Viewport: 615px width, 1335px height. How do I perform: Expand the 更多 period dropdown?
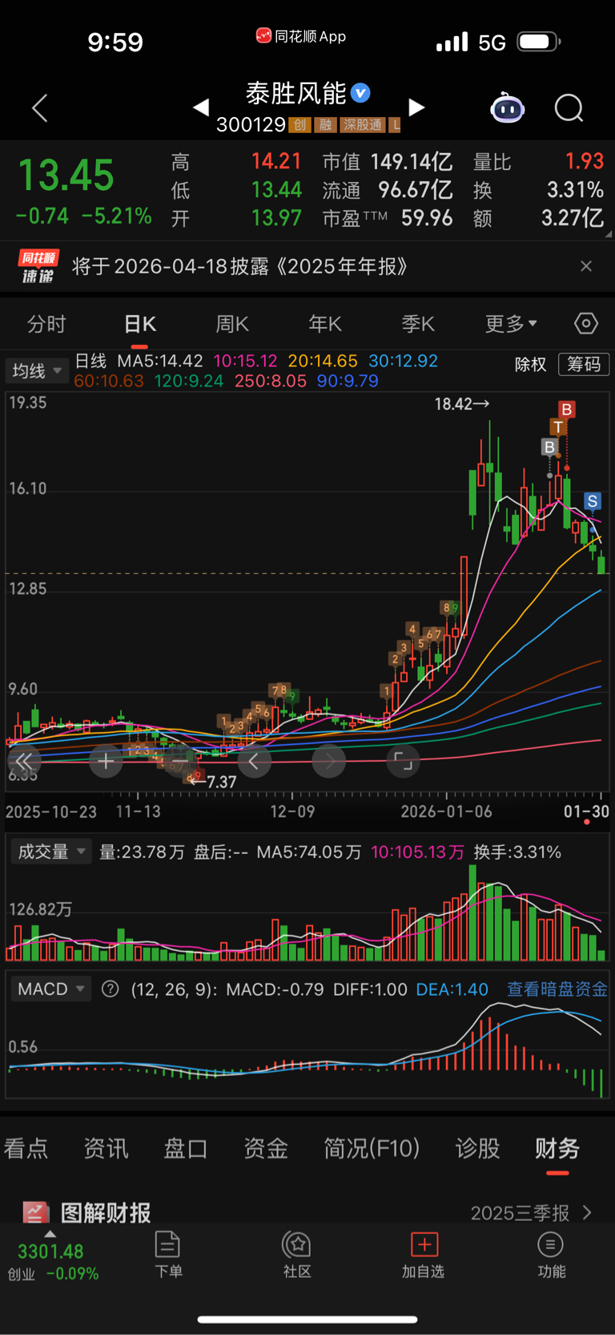511,323
